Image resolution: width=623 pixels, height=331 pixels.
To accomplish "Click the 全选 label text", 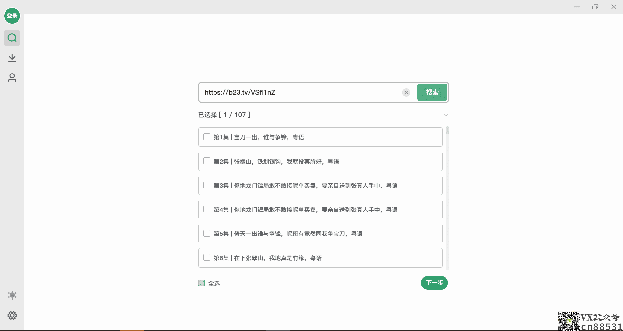I will point(214,283).
